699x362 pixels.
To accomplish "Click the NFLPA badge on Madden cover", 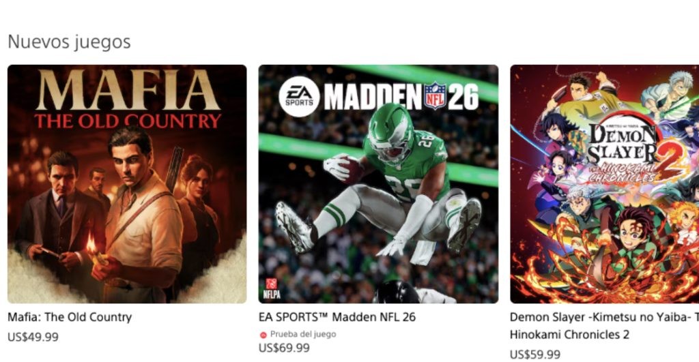I will pos(272,288).
